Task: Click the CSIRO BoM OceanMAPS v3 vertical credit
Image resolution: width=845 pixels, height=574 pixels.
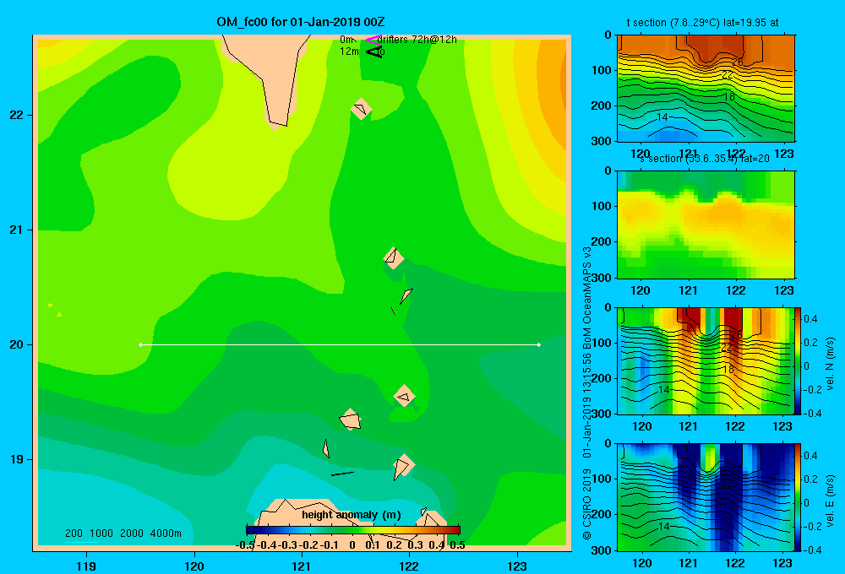Action: [587, 393]
